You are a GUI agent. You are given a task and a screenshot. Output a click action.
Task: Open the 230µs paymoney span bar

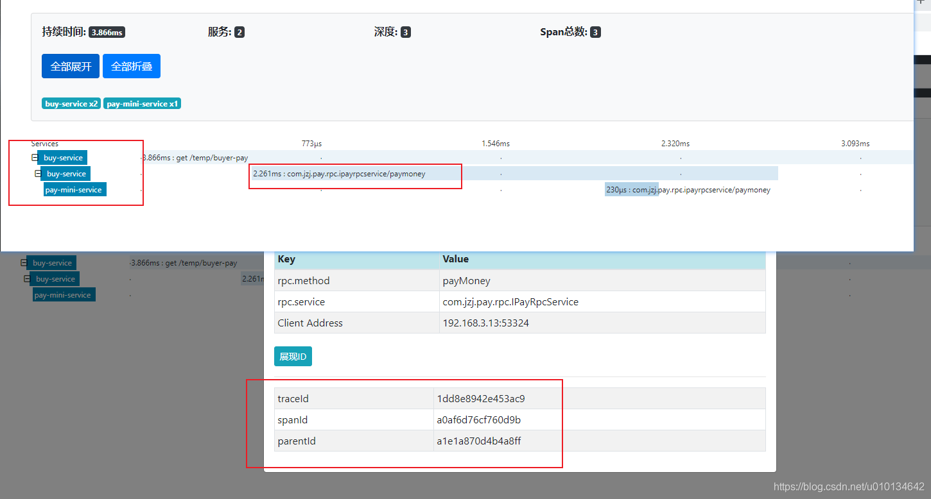[x=632, y=190]
